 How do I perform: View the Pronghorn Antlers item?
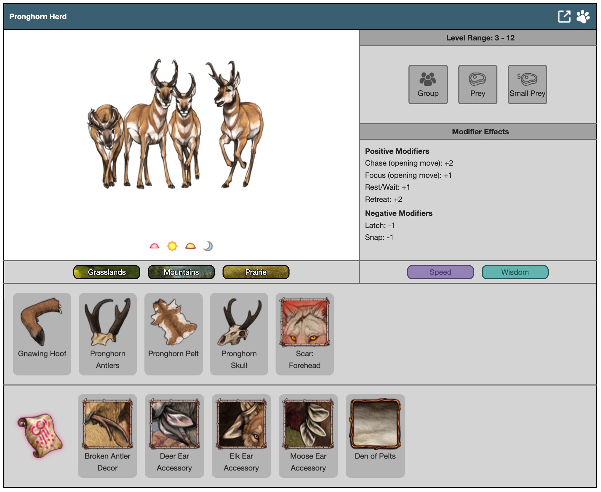(x=108, y=334)
